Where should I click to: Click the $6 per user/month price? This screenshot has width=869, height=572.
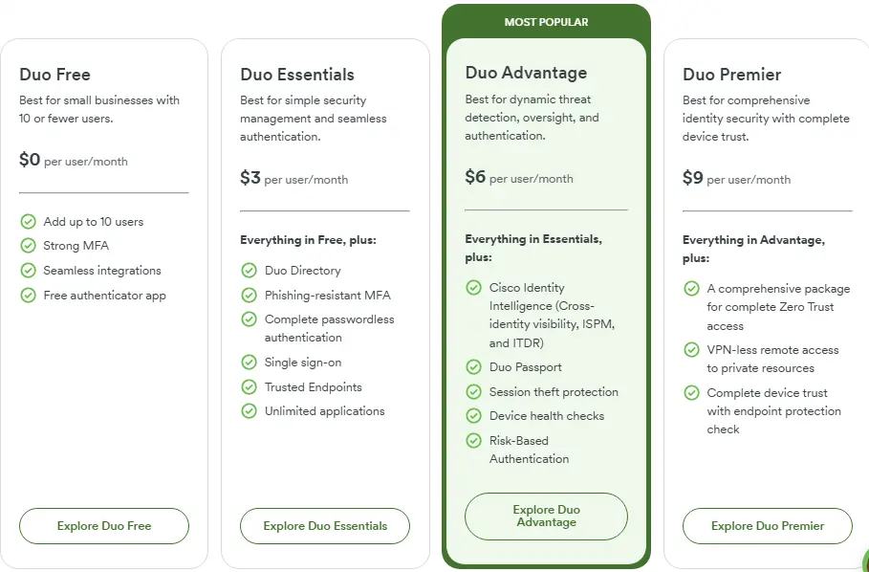[x=516, y=178]
